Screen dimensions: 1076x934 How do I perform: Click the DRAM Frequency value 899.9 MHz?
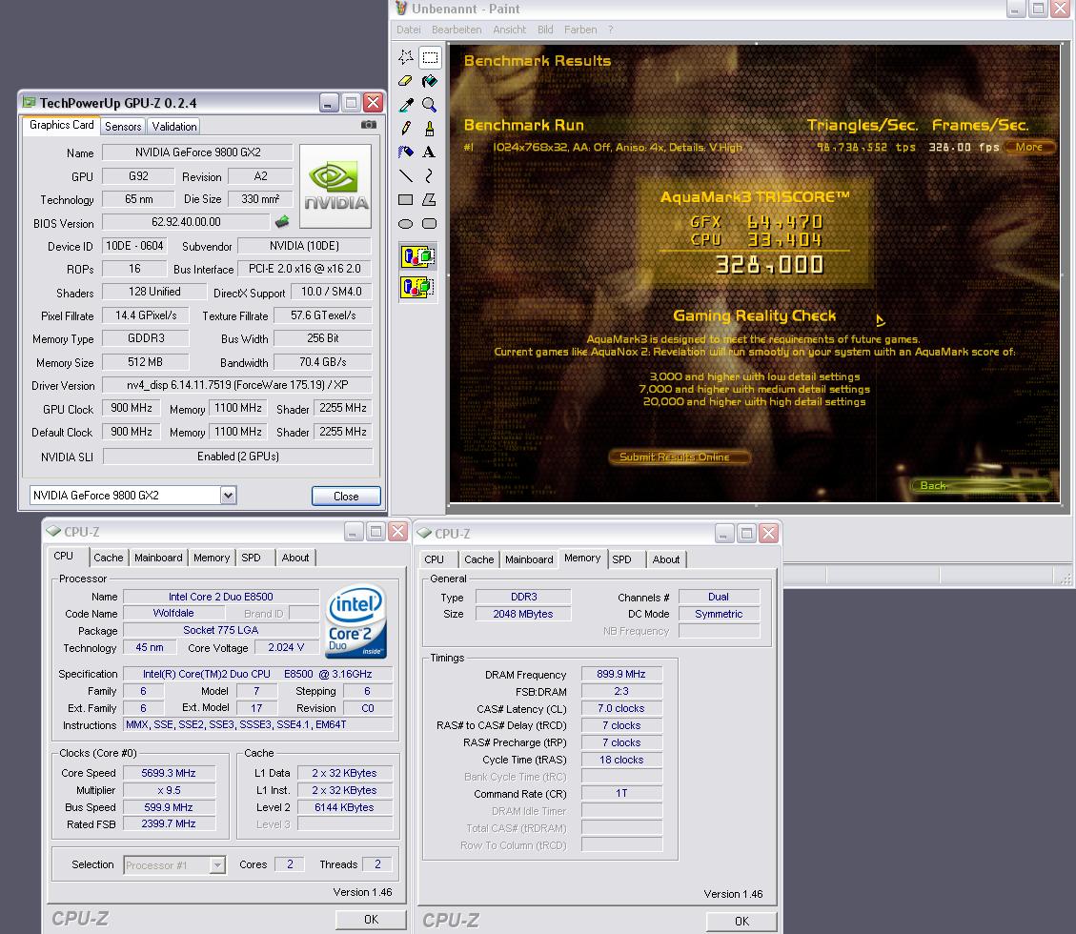point(621,674)
